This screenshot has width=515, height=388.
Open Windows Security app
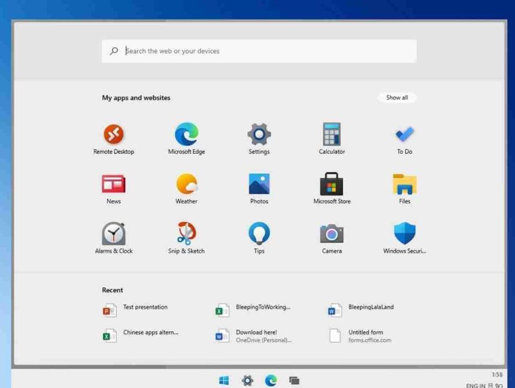405,238
